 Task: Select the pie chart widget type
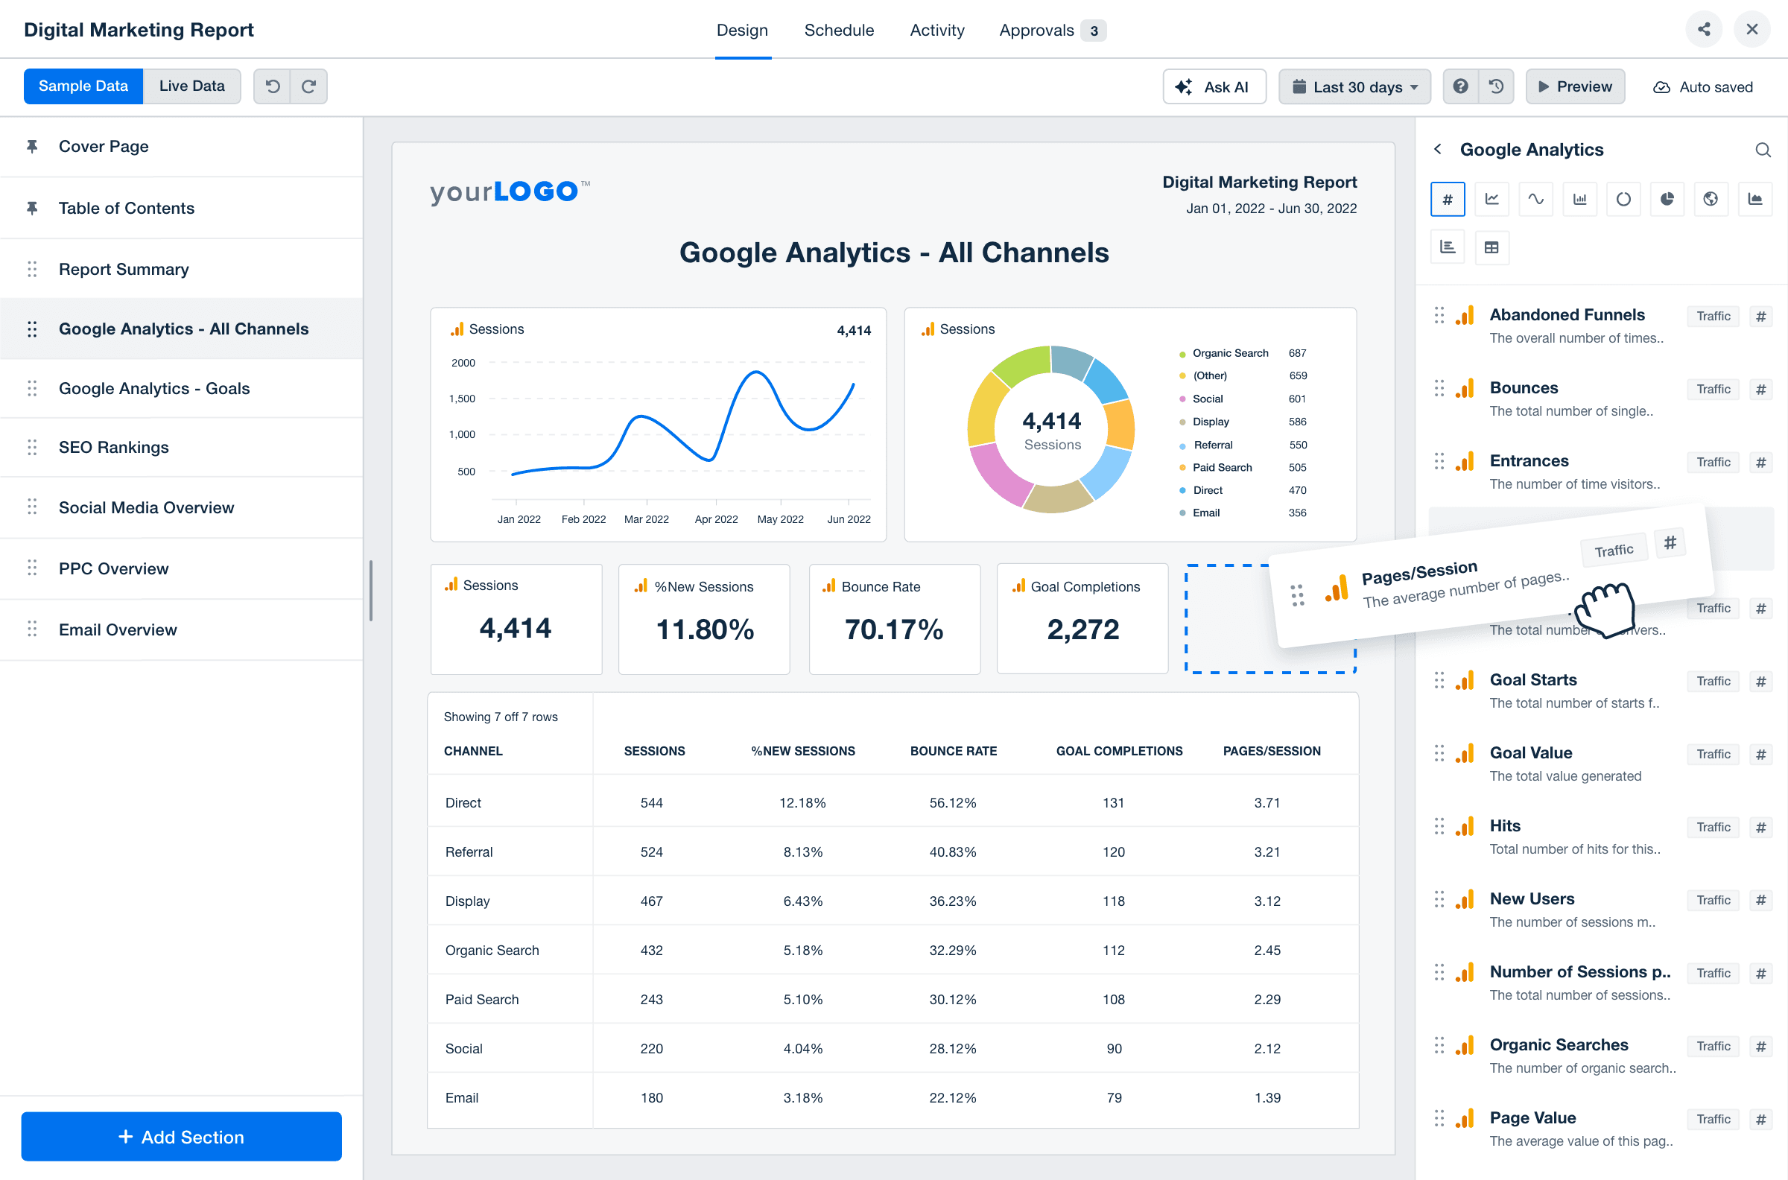tap(1667, 199)
